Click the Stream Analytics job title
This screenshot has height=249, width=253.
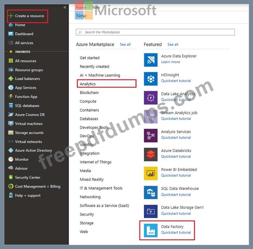(x=179, y=113)
